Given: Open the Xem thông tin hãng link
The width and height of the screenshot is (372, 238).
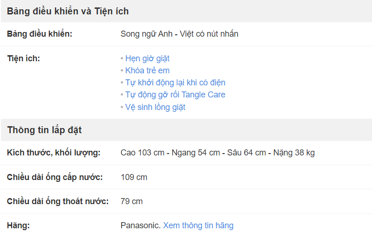Looking at the screenshot, I should [198, 225].
